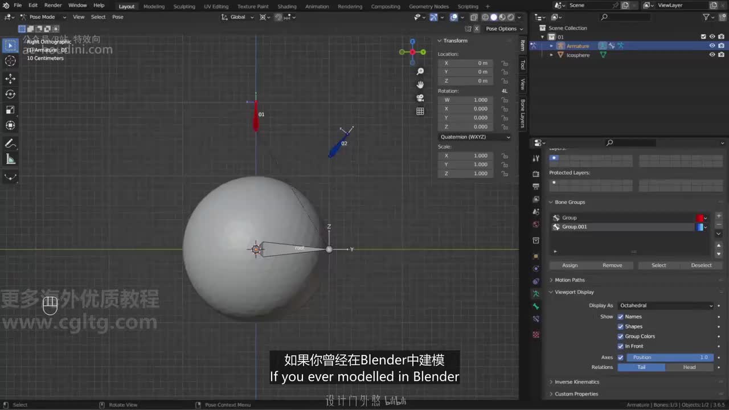Image resolution: width=729 pixels, height=410 pixels.
Task: Activate the Select Box tool
Action: click(10, 46)
